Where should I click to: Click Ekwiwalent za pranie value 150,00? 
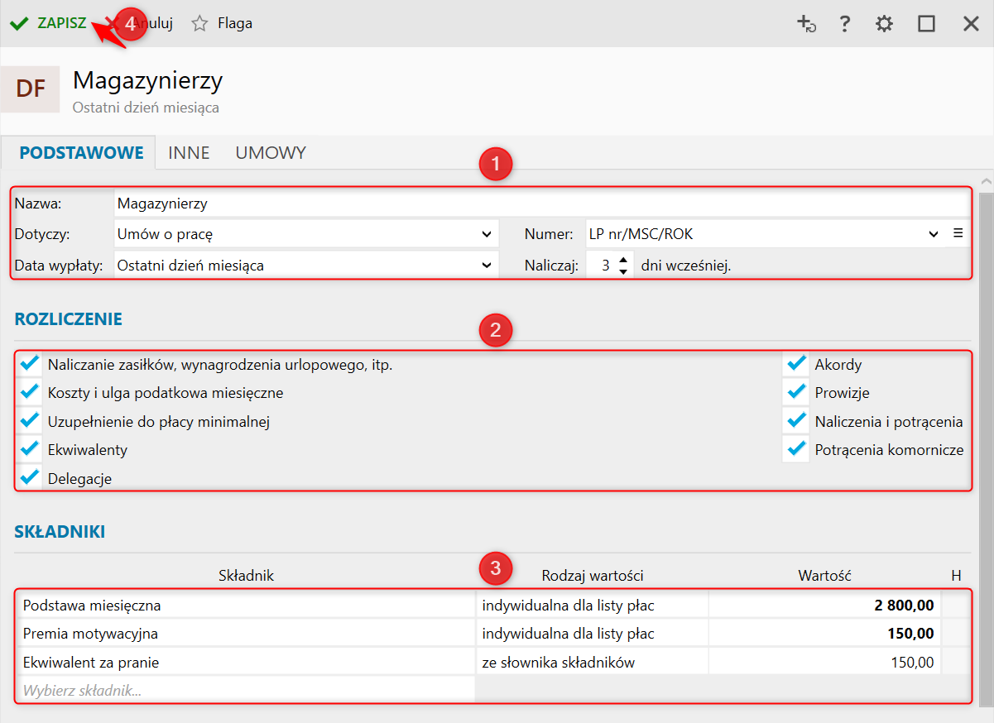pyautogui.click(x=825, y=662)
